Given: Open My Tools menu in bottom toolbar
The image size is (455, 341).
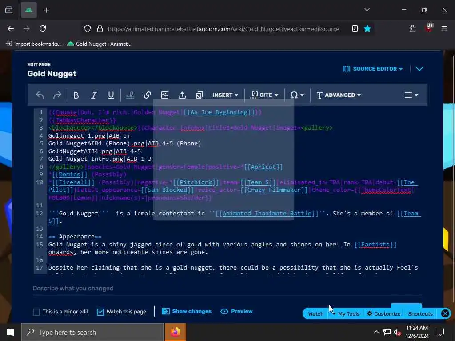Looking at the screenshot, I should coord(346,314).
